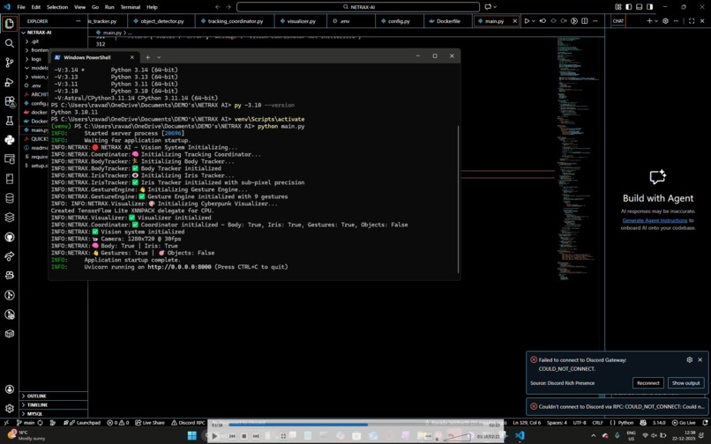Screen dimensions: 711x444
Task: Expand the MYSQL section
Action: (54, 414)
